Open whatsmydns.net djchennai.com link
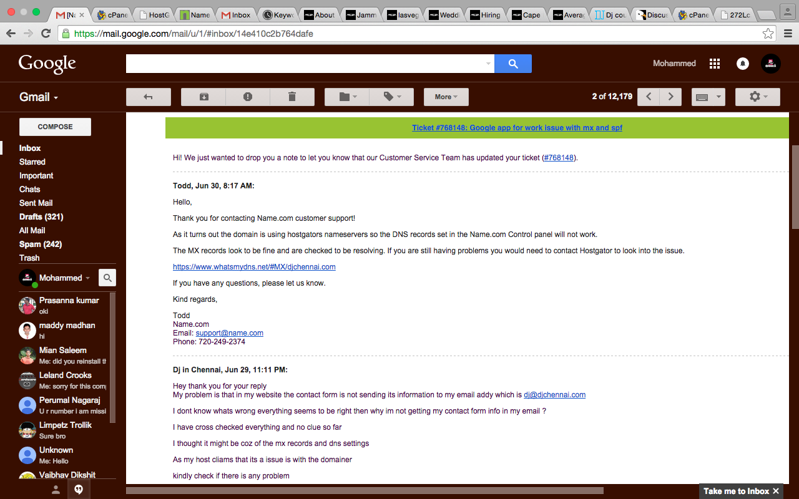This screenshot has height=499, width=799. (254, 267)
